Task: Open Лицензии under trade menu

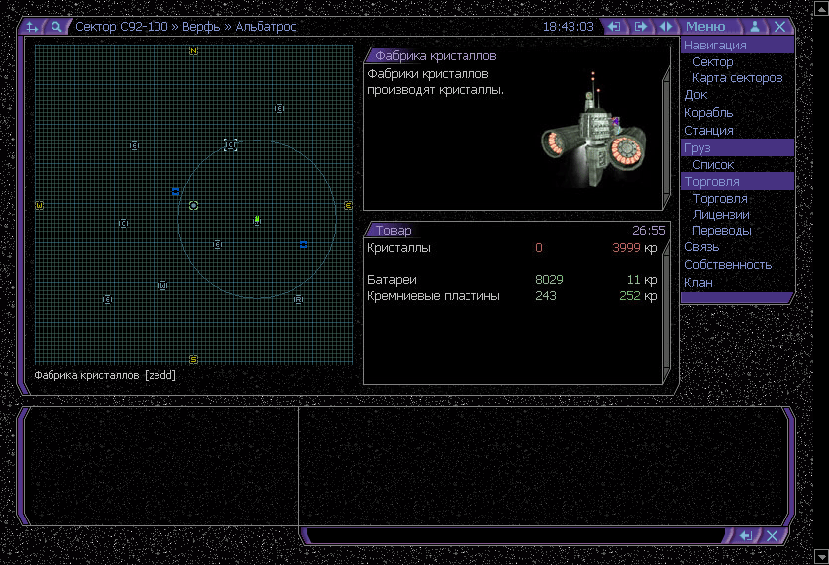Action: (720, 215)
